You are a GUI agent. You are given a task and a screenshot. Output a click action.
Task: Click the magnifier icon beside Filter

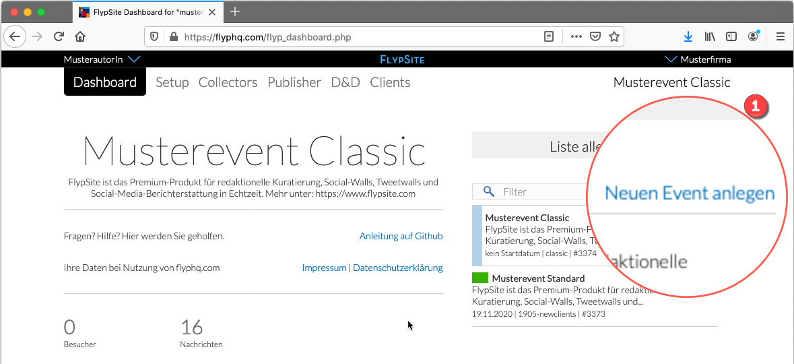(x=489, y=191)
